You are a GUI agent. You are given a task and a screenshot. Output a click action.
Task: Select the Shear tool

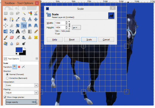(x=30, y=26)
